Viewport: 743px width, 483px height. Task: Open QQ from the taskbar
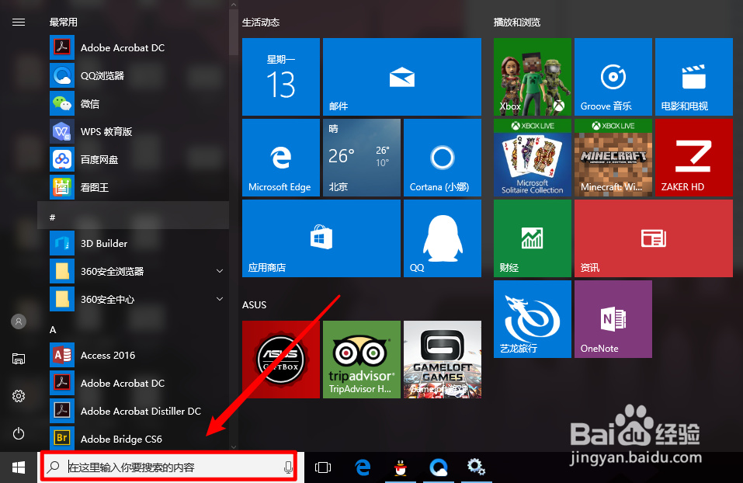click(401, 467)
